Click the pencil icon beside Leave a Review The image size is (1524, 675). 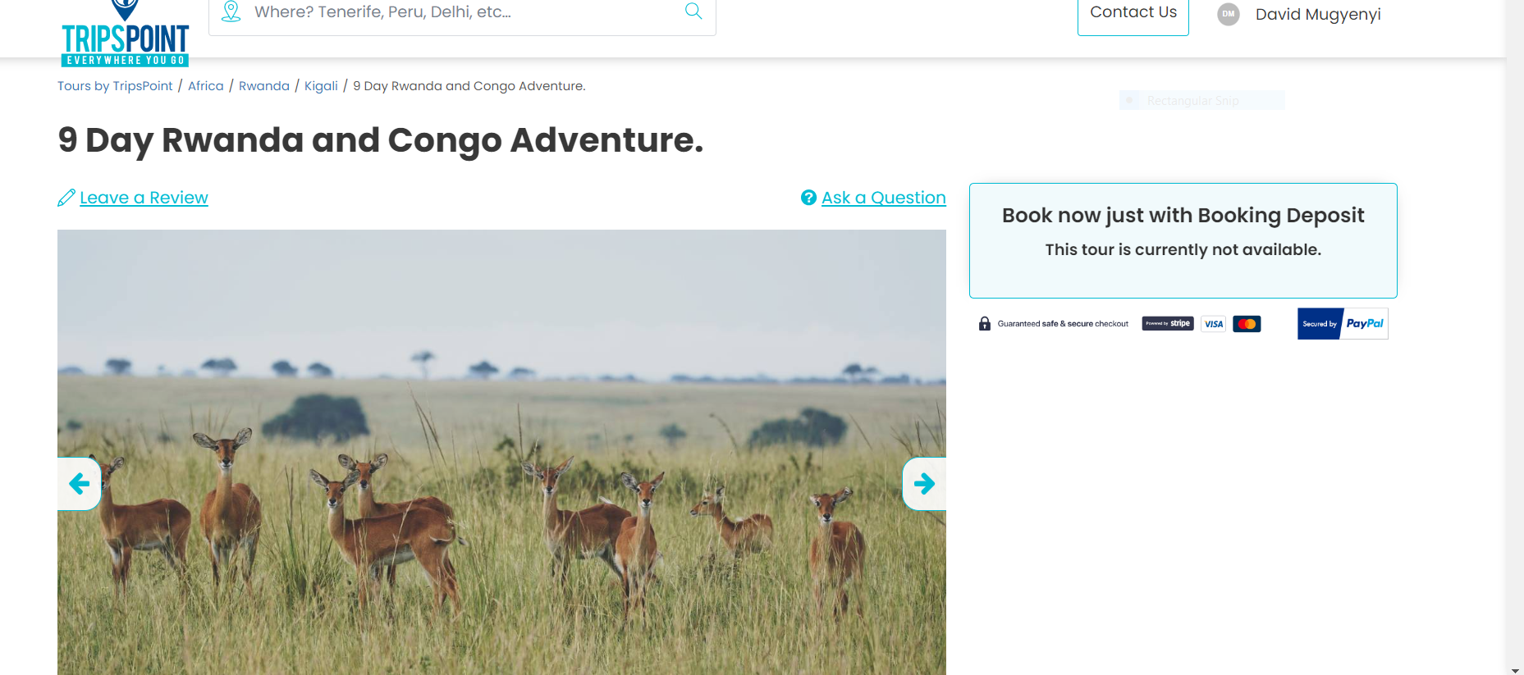(x=66, y=198)
